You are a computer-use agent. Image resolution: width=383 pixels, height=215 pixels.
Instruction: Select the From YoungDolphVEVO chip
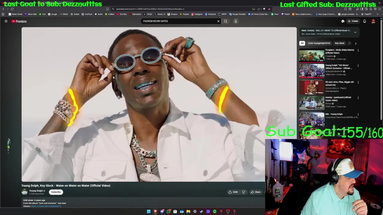[x=319, y=43]
